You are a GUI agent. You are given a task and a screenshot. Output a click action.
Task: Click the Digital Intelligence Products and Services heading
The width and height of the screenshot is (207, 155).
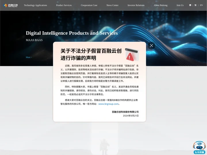[x=72, y=33]
